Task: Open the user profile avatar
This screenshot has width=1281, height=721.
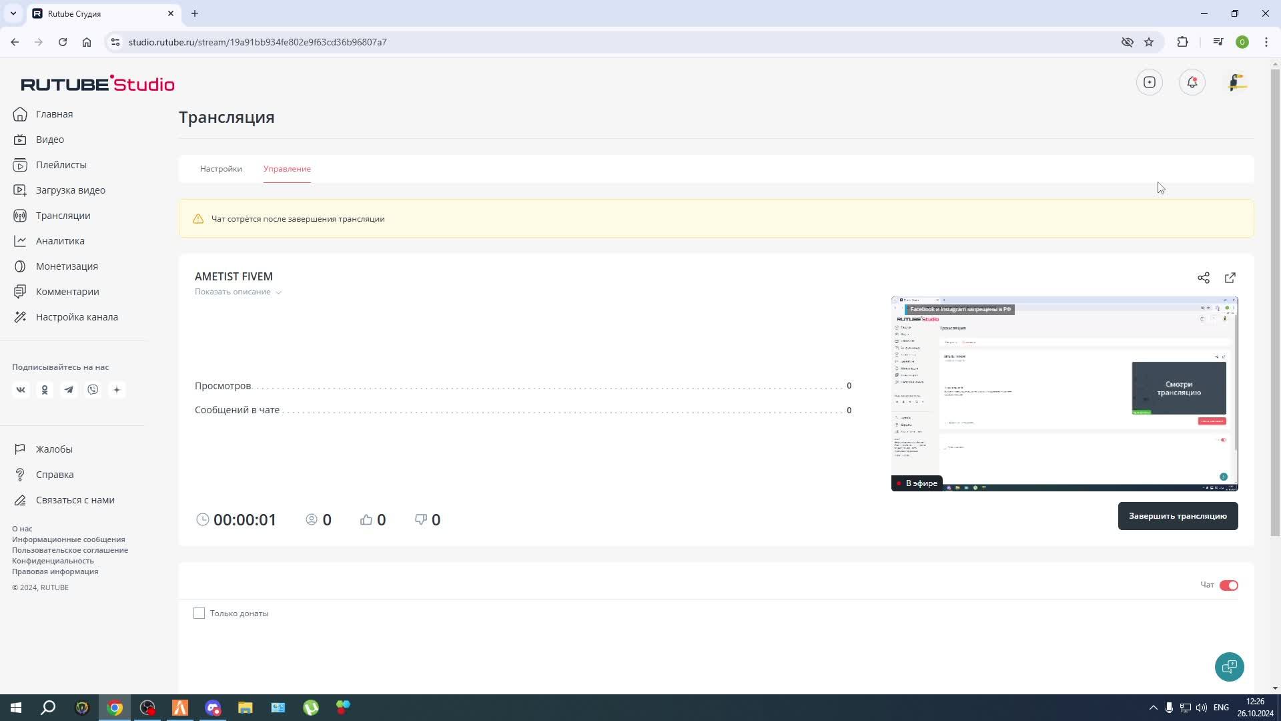Action: point(1237,82)
